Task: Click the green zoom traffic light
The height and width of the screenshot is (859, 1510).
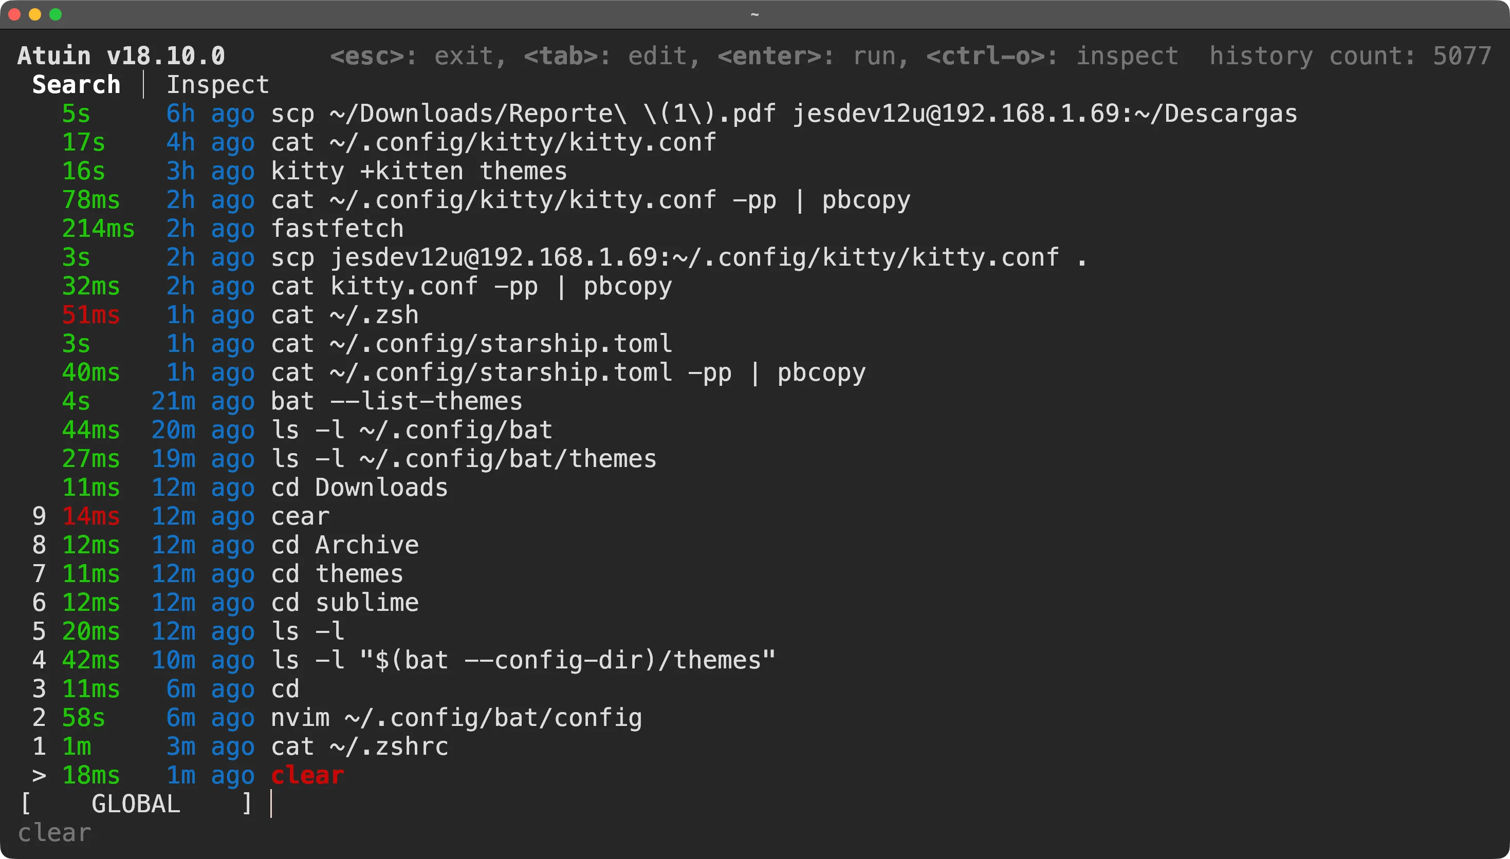Action: tap(56, 14)
